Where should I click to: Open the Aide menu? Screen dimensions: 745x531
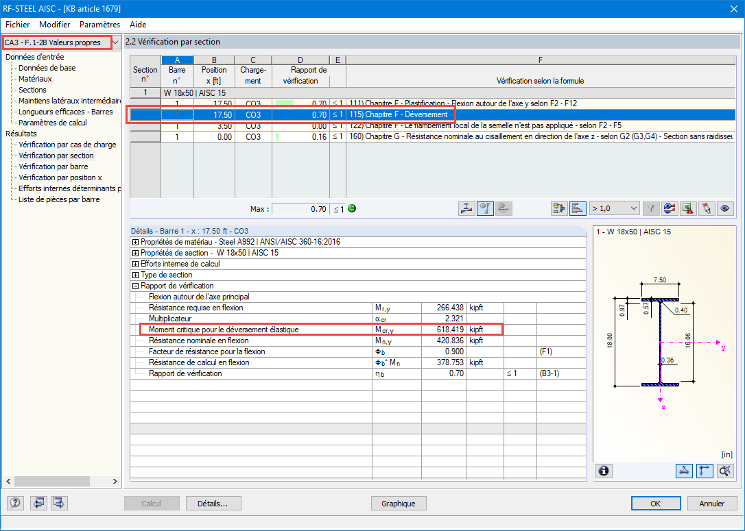click(x=138, y=25)
